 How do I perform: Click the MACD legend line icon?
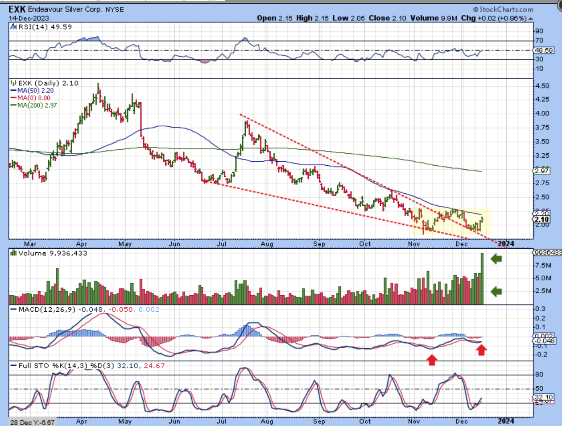[14, 309]
